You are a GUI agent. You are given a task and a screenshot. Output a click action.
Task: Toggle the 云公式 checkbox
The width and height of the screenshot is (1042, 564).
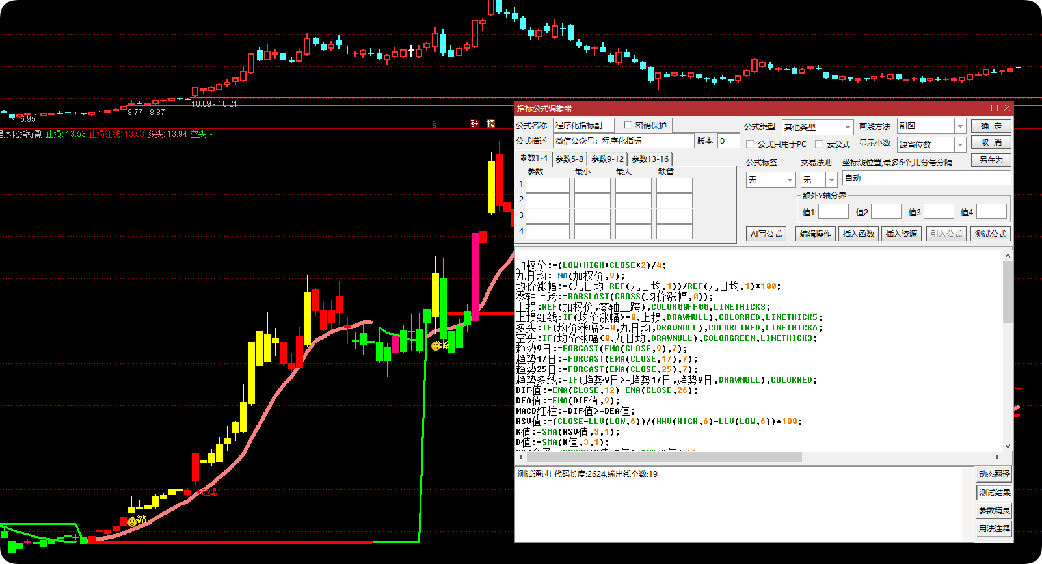click(x=819, y=144)
